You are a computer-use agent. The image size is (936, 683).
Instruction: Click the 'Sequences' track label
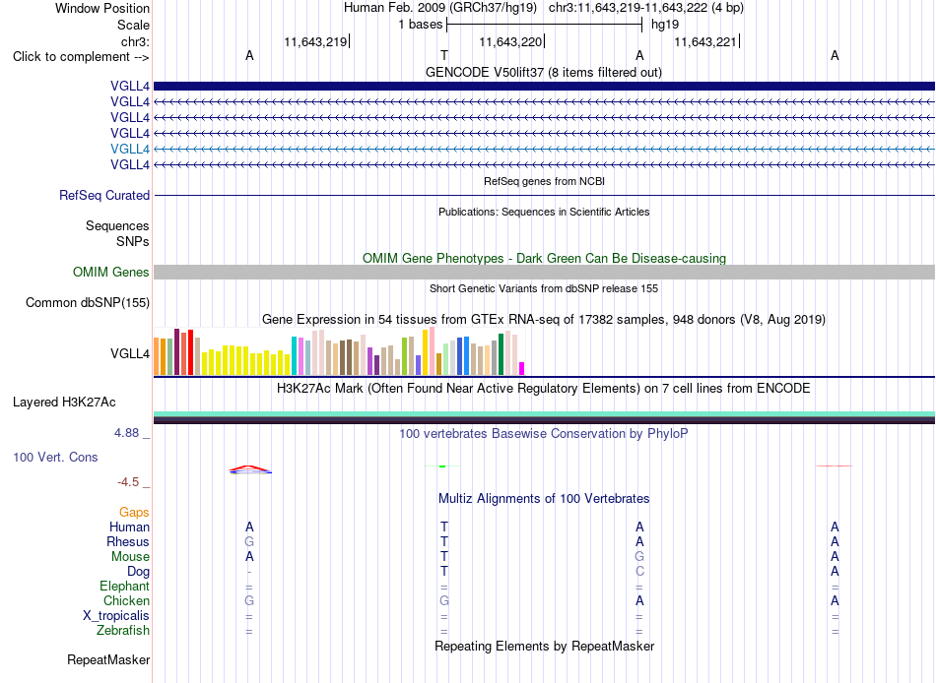pyautogui.click(x=117, y=225)
